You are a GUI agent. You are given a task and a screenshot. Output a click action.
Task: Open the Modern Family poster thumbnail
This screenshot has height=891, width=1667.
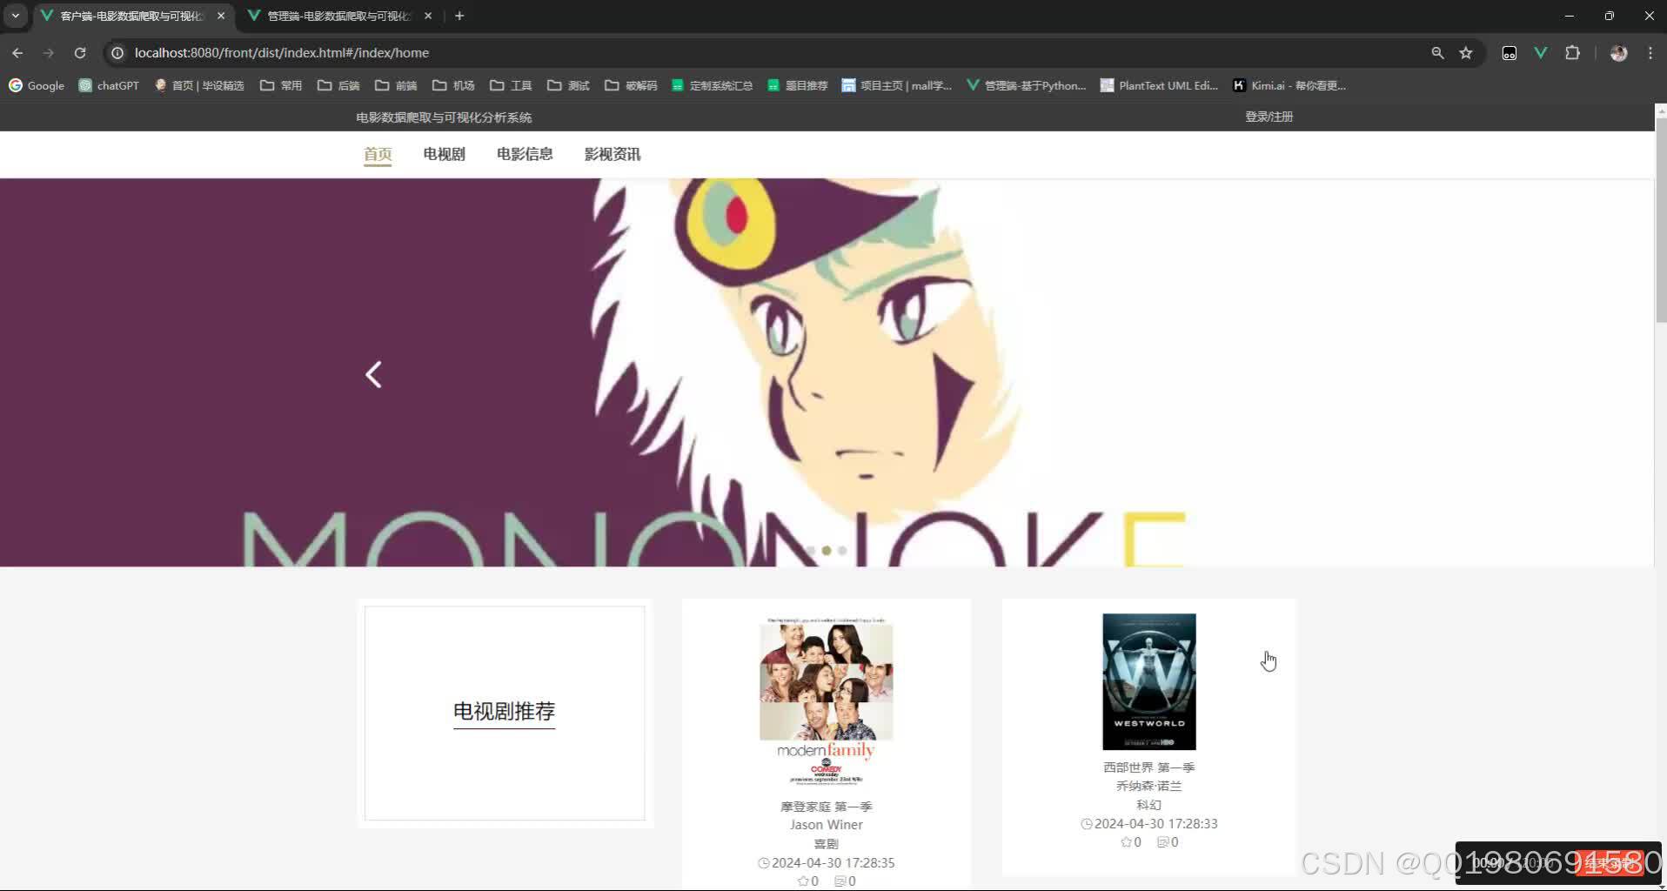[826, 701]
